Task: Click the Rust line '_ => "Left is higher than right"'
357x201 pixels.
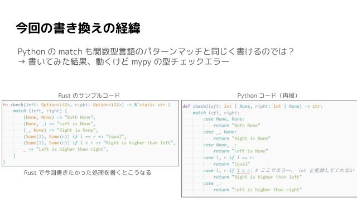Action: click(66, 149)
